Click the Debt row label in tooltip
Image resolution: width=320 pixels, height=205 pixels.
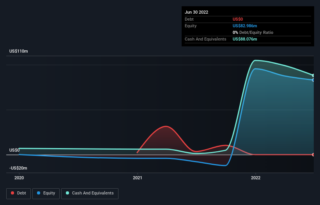pos(189,19)
